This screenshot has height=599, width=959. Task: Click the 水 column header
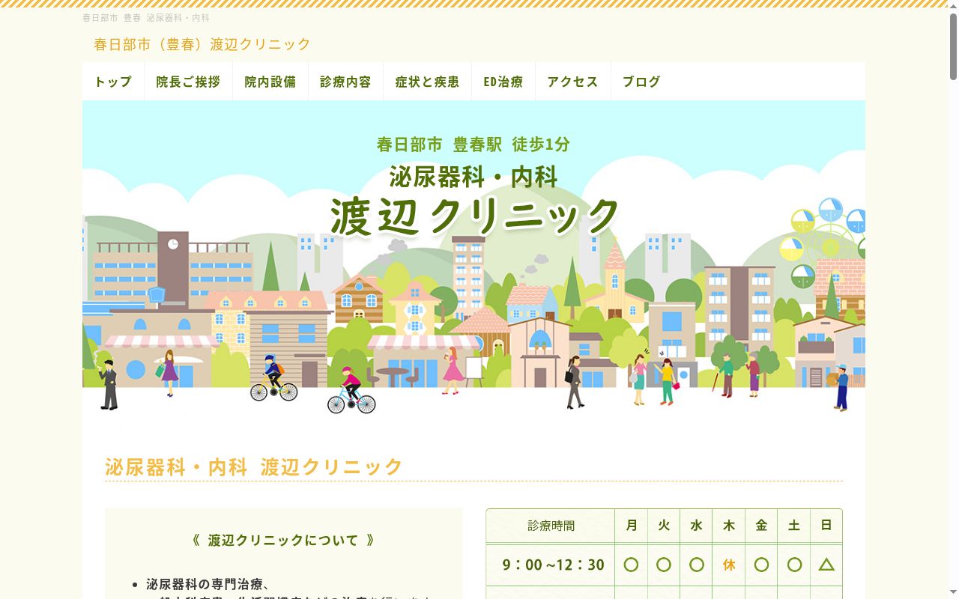pos(696,526)
